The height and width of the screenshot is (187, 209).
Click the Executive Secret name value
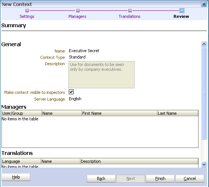[x=84, y=51]
